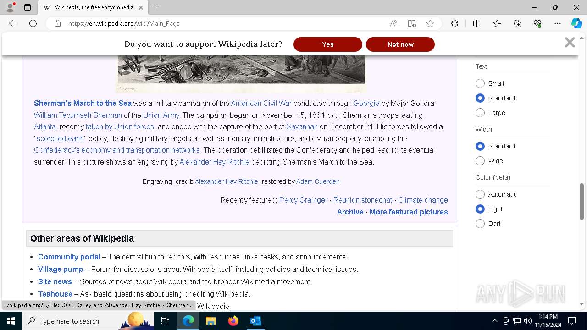This screenshot has height=330, width=587.
Task: Open the Windows Start menu
Action: coord(11,321)
